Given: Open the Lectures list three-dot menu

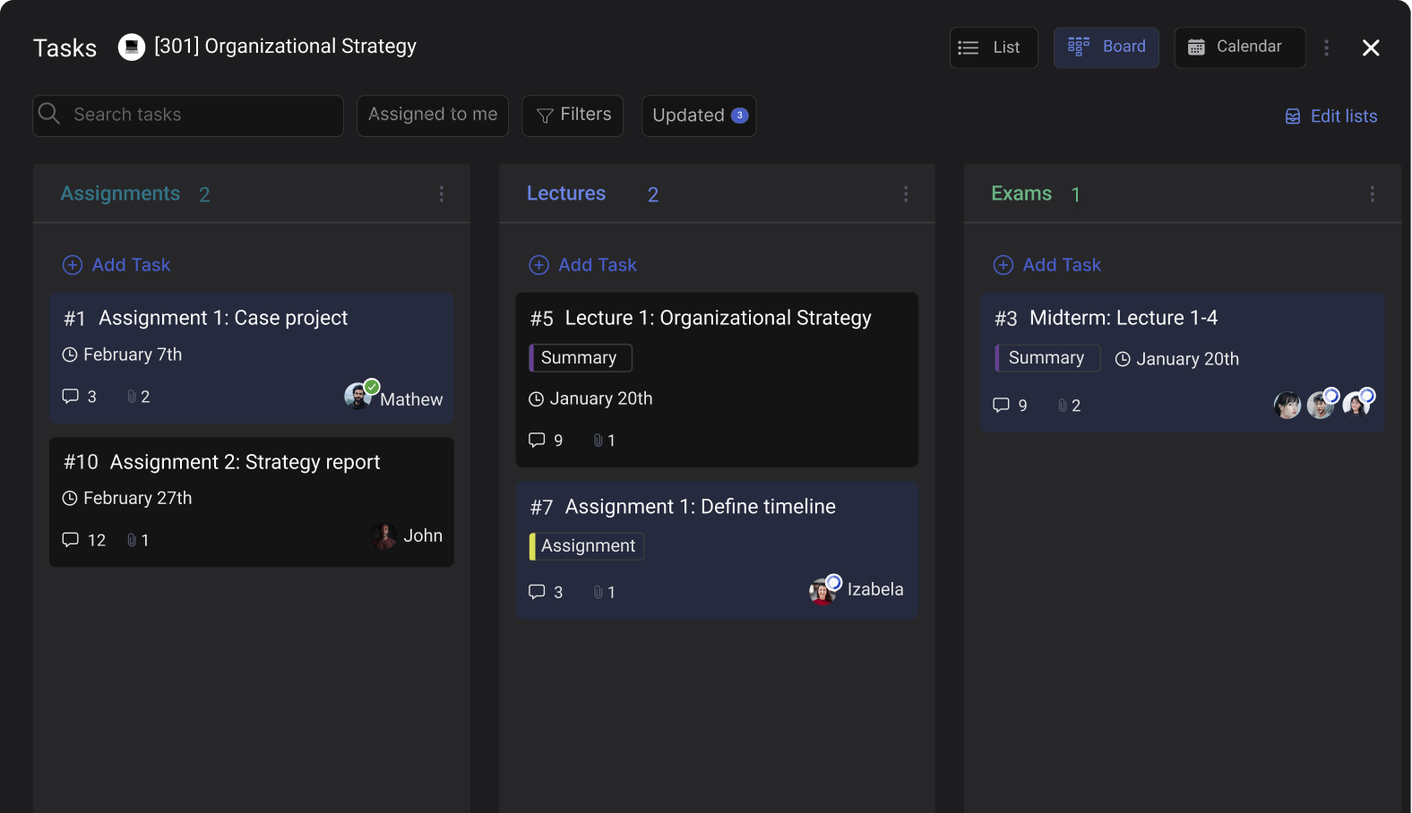Looking at the screenshot, I should [x=906, y=194].
